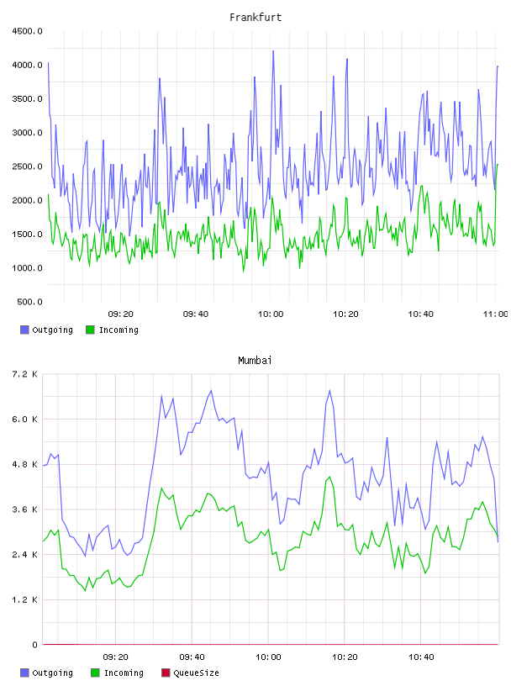Viewport: 511px width, 686px height.
Task: Click the 0 y-axis label on Mumbai
Action: pos(34,645)
